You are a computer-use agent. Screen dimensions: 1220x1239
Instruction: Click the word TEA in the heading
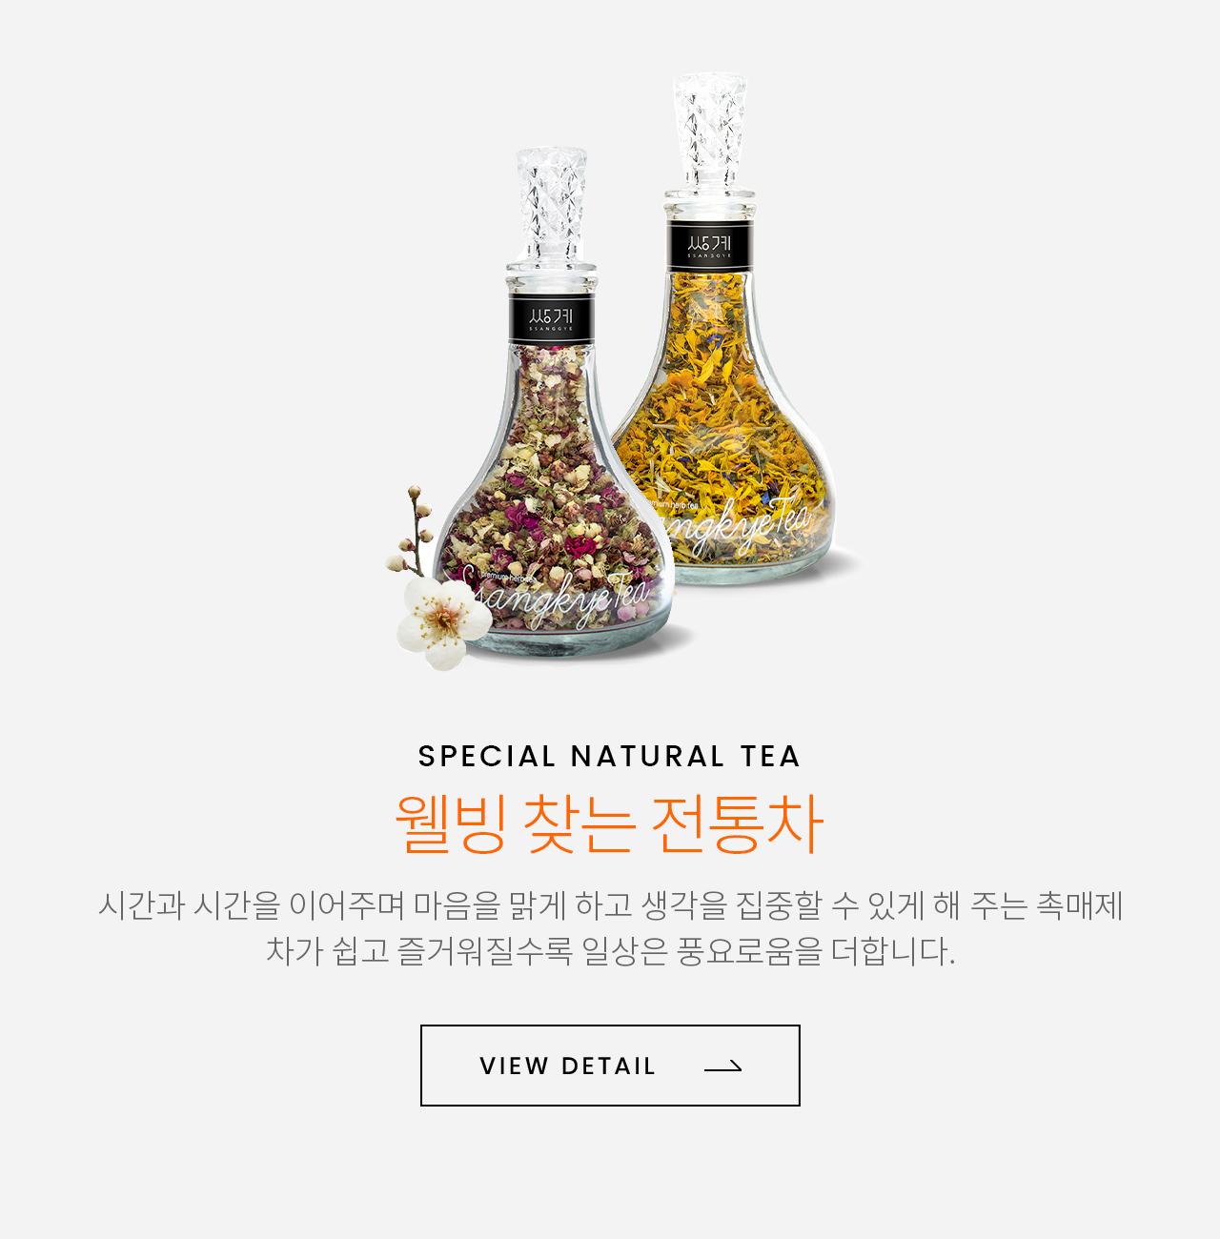(770, 756)
